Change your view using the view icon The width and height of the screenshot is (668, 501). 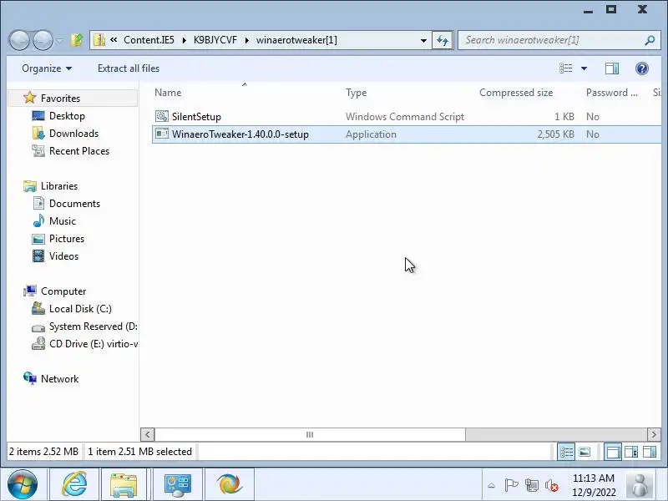566,68
